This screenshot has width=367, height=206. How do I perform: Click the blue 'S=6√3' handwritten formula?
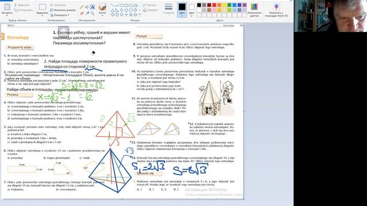click(x=190, y=169)
